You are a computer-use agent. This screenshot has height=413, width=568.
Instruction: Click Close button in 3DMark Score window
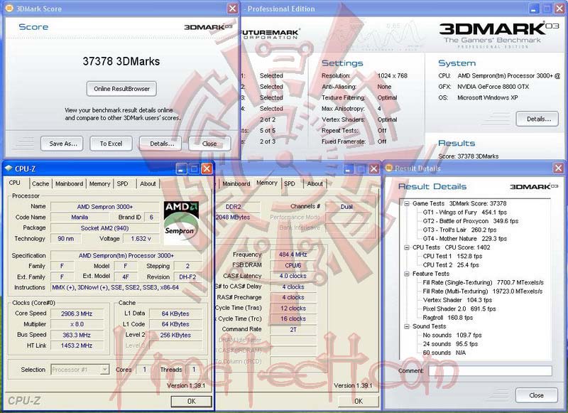[x=209, y=144]
